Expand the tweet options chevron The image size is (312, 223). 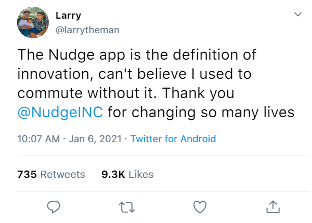298,14
